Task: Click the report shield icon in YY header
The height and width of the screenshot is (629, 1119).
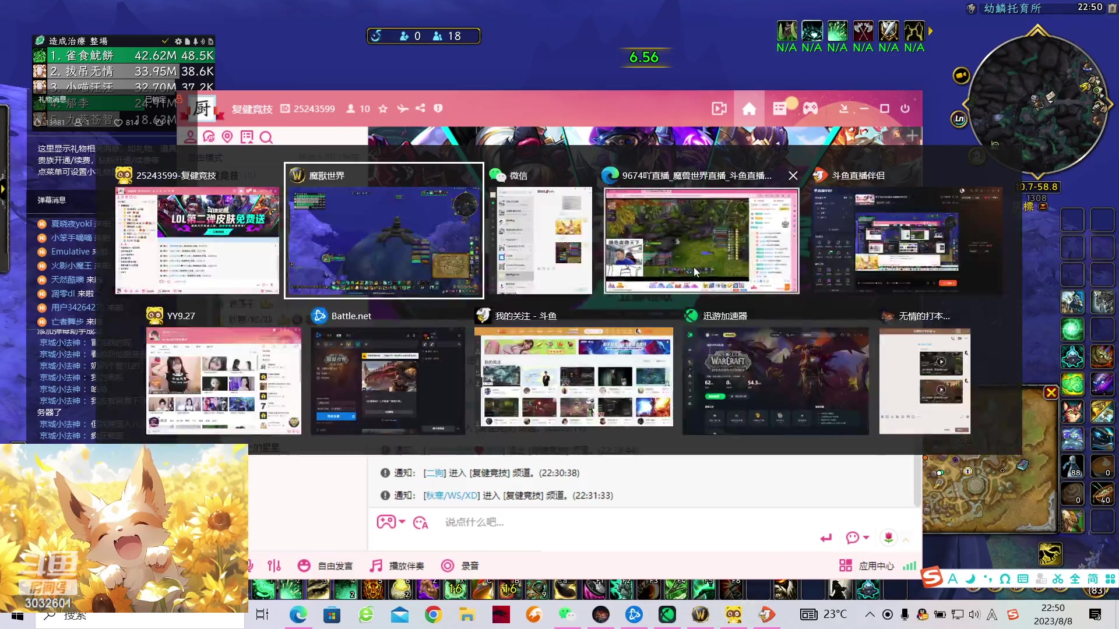Action: [x=438, y=108]
